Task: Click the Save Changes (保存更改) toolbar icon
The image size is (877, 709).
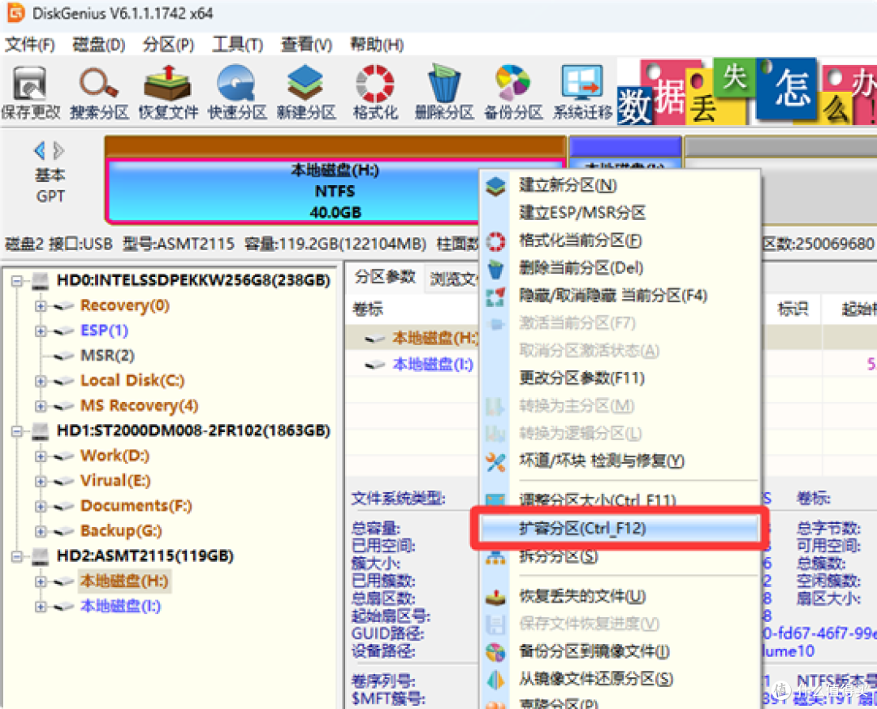Action: click(x=30, y=93)
